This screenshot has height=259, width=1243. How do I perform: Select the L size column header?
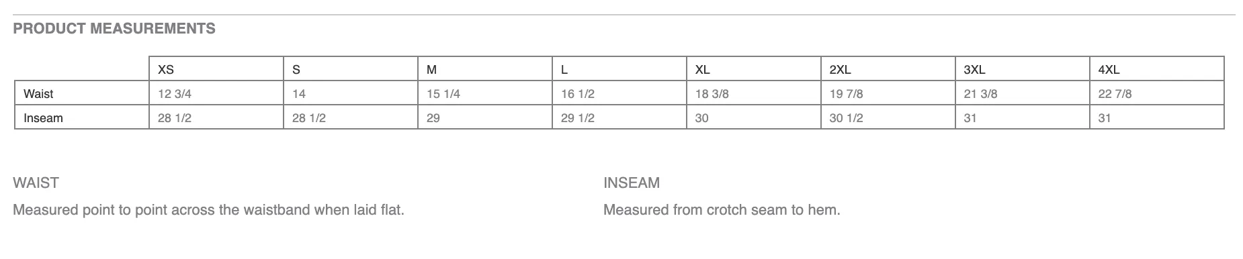pyautogui.click(x=619, y=69)
